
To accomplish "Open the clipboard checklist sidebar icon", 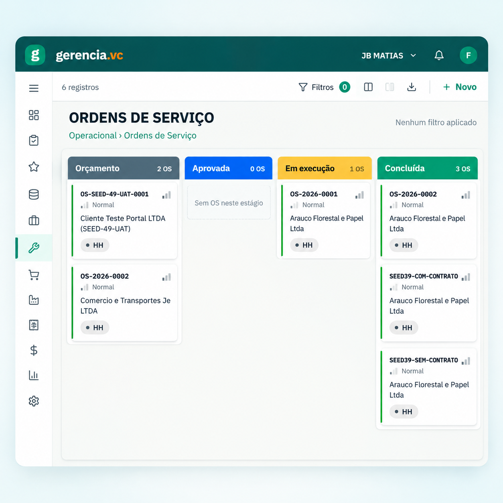I will 34,140.
